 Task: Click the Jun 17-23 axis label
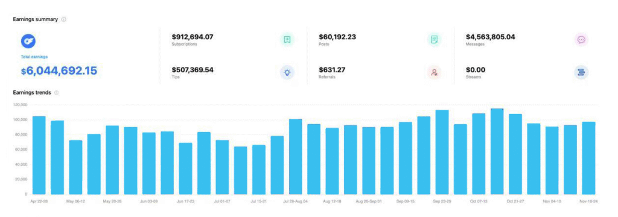(186, 201)
